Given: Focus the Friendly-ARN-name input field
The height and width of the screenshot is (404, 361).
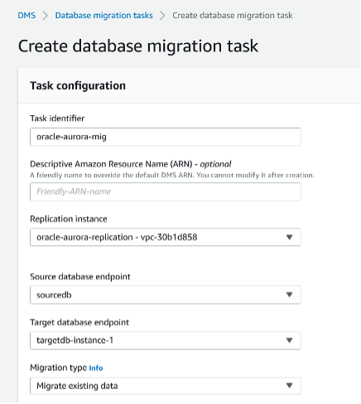Looking at the screenshot, I should (165, 191).
